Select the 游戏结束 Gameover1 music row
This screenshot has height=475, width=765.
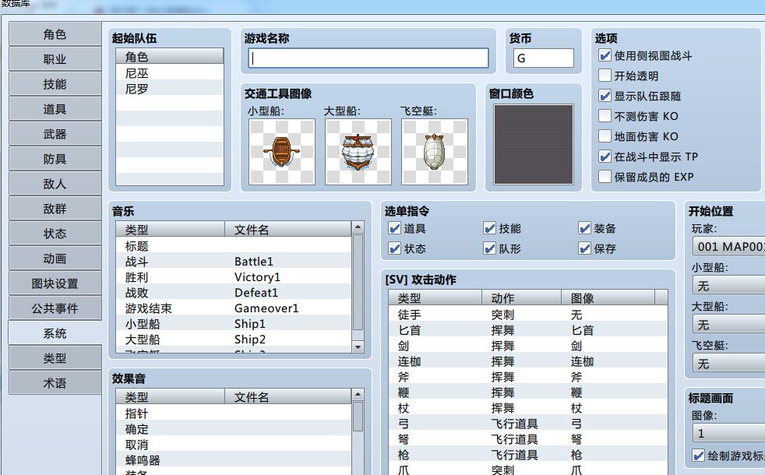(233, 308)
